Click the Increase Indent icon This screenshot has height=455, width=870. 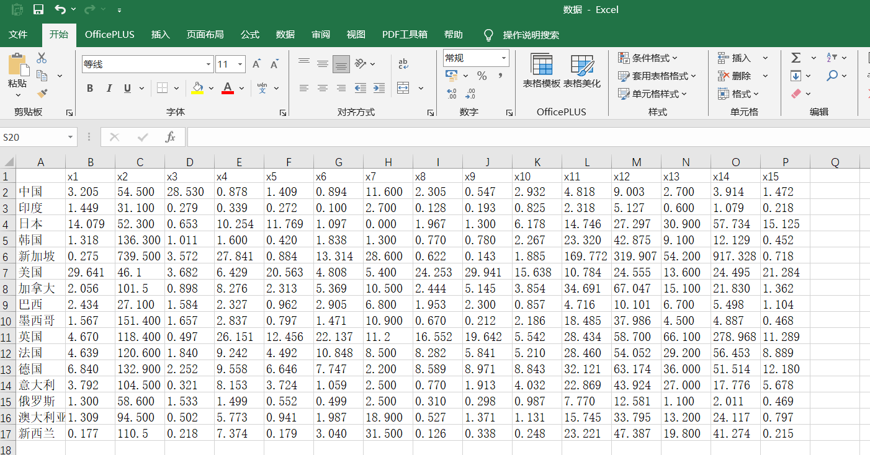pos(378,88)
